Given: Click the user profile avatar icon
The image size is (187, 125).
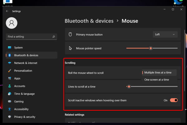Looking at the screenshot, I should 12,23.
